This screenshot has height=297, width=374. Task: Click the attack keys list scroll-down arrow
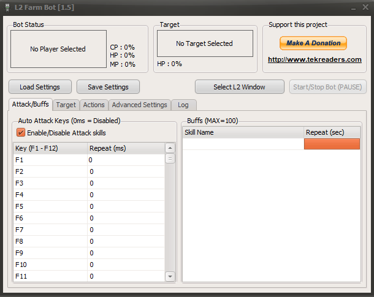click(170, 277)
